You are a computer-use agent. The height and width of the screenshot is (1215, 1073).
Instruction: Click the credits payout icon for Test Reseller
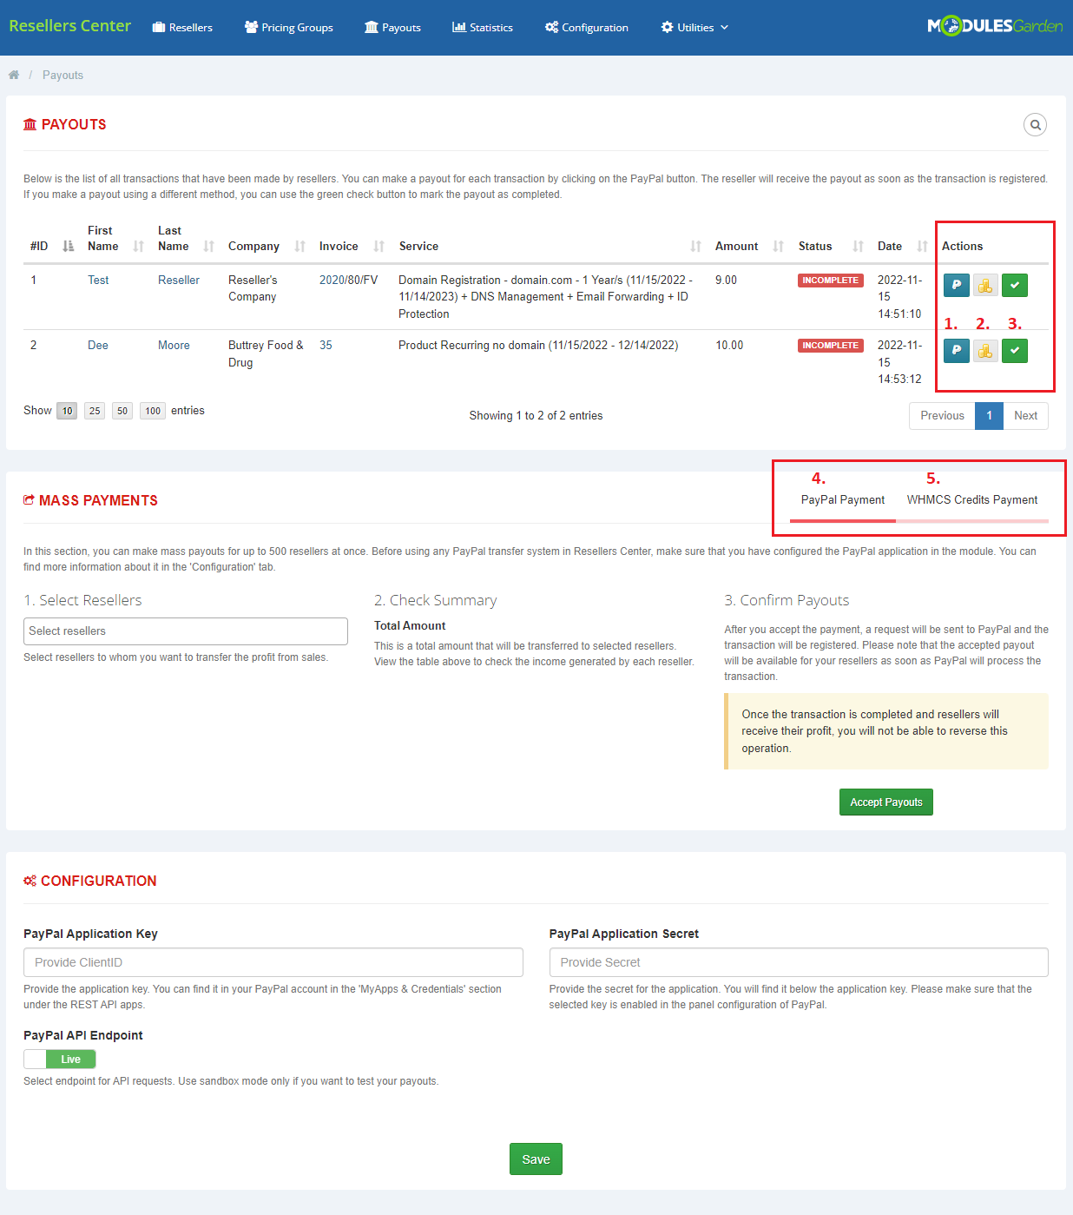(985, 285)
